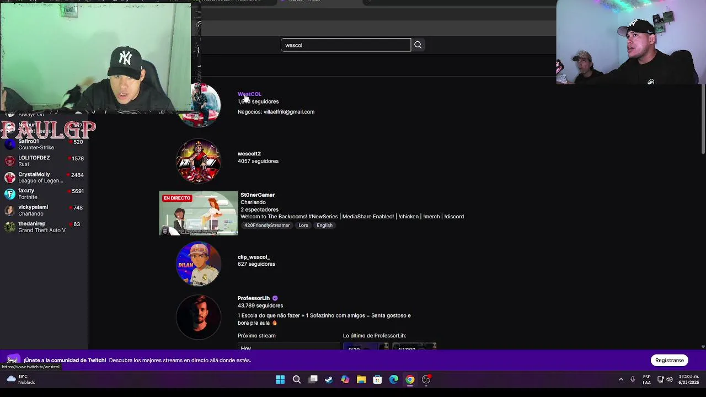Open Microsoft Edge from the taskbar

point(394,379)
